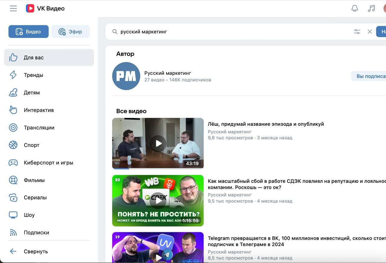Click the progress bar on 43:19 video

tap(158, 168)
